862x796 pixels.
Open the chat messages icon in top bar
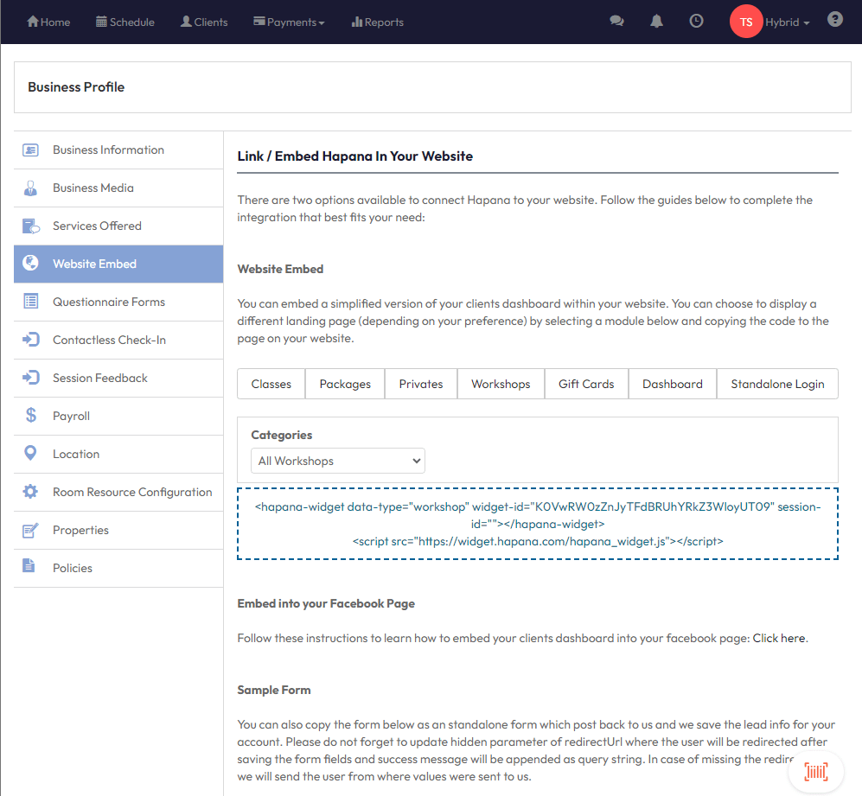pos(616,21)
